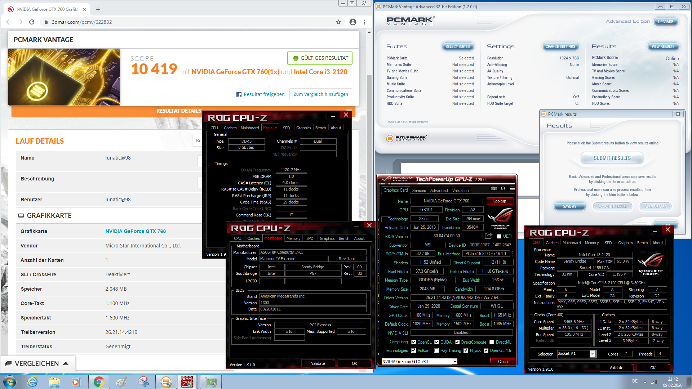Image resolution: width=692 pixels, height=389 pixels.
Task: Open the Chrome three-dot menu
Action: 364,22
